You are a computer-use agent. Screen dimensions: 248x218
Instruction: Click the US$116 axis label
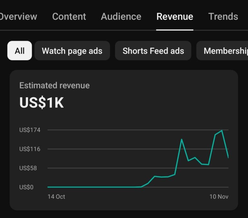coord(30,149)
